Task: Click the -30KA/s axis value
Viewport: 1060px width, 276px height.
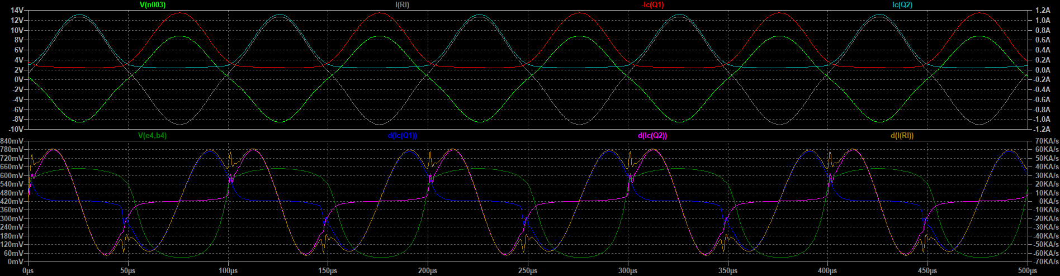Action: point(1045,227)
